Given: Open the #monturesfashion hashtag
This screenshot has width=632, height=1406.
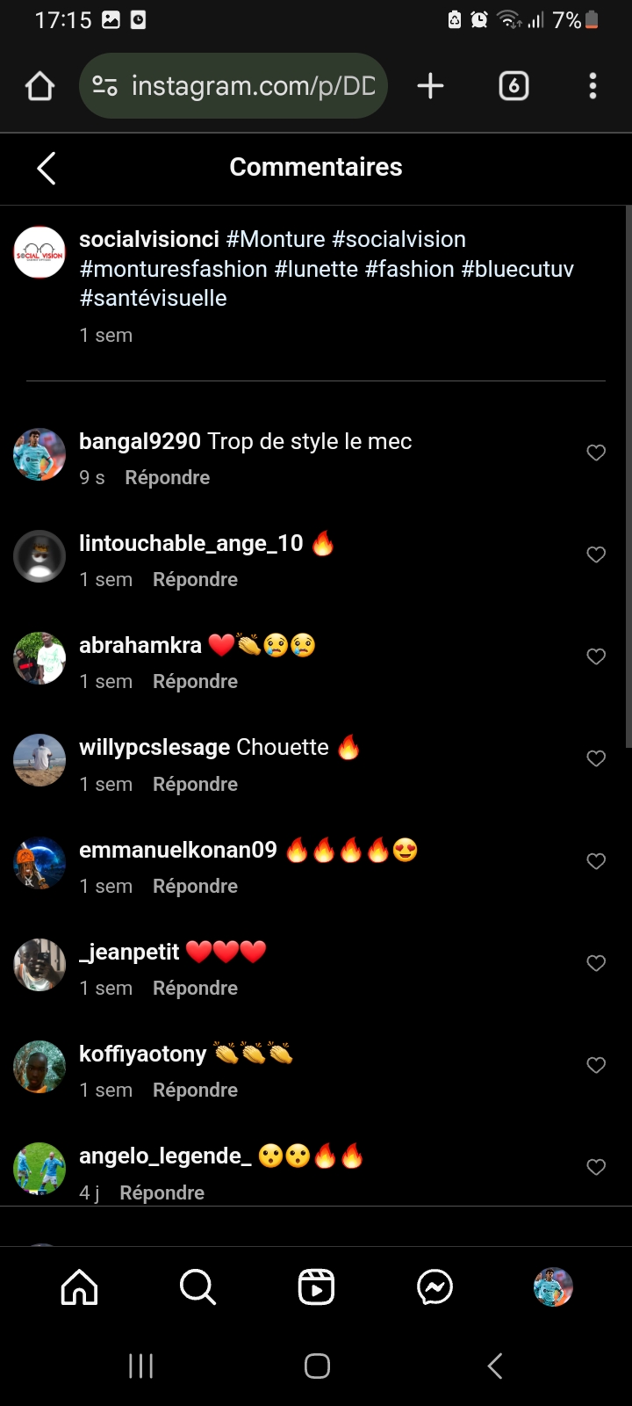Looking at the screenshot, I should pos(173,269).
